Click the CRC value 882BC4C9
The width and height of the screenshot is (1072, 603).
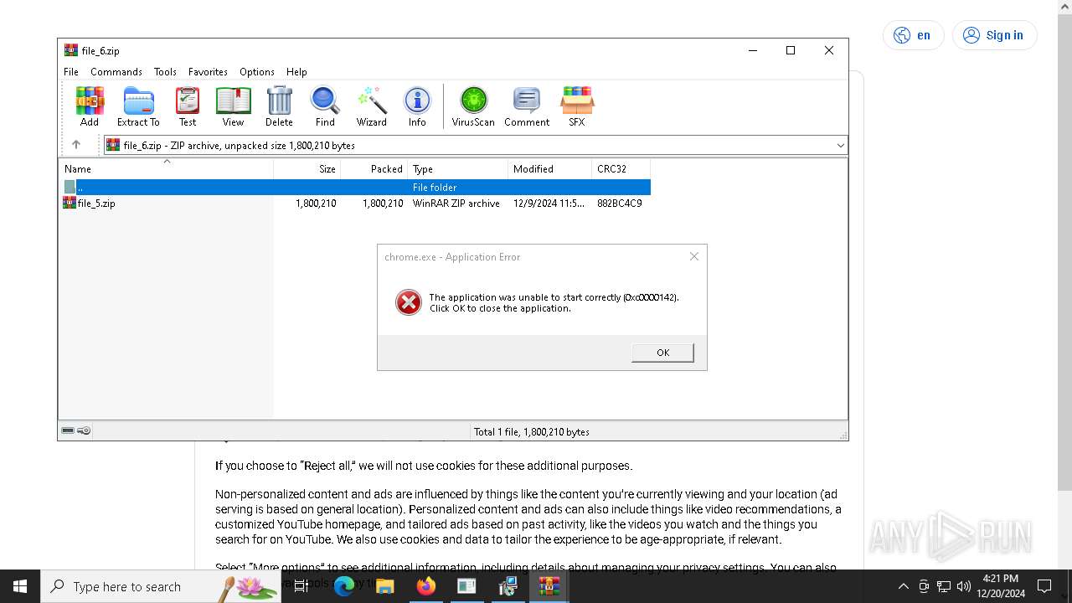620,204
